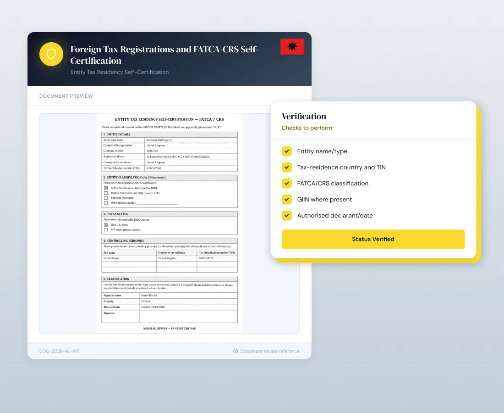The image size is (504, 413).
Task: Uncheck the Non-U.S. entity box
Action: click(x=106, y=225)
